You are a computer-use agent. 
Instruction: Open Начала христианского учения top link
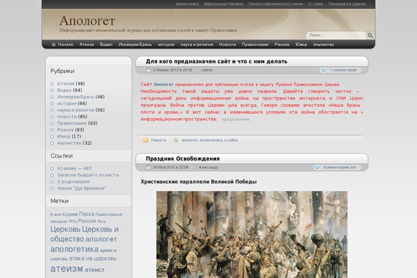pos(276,4)
